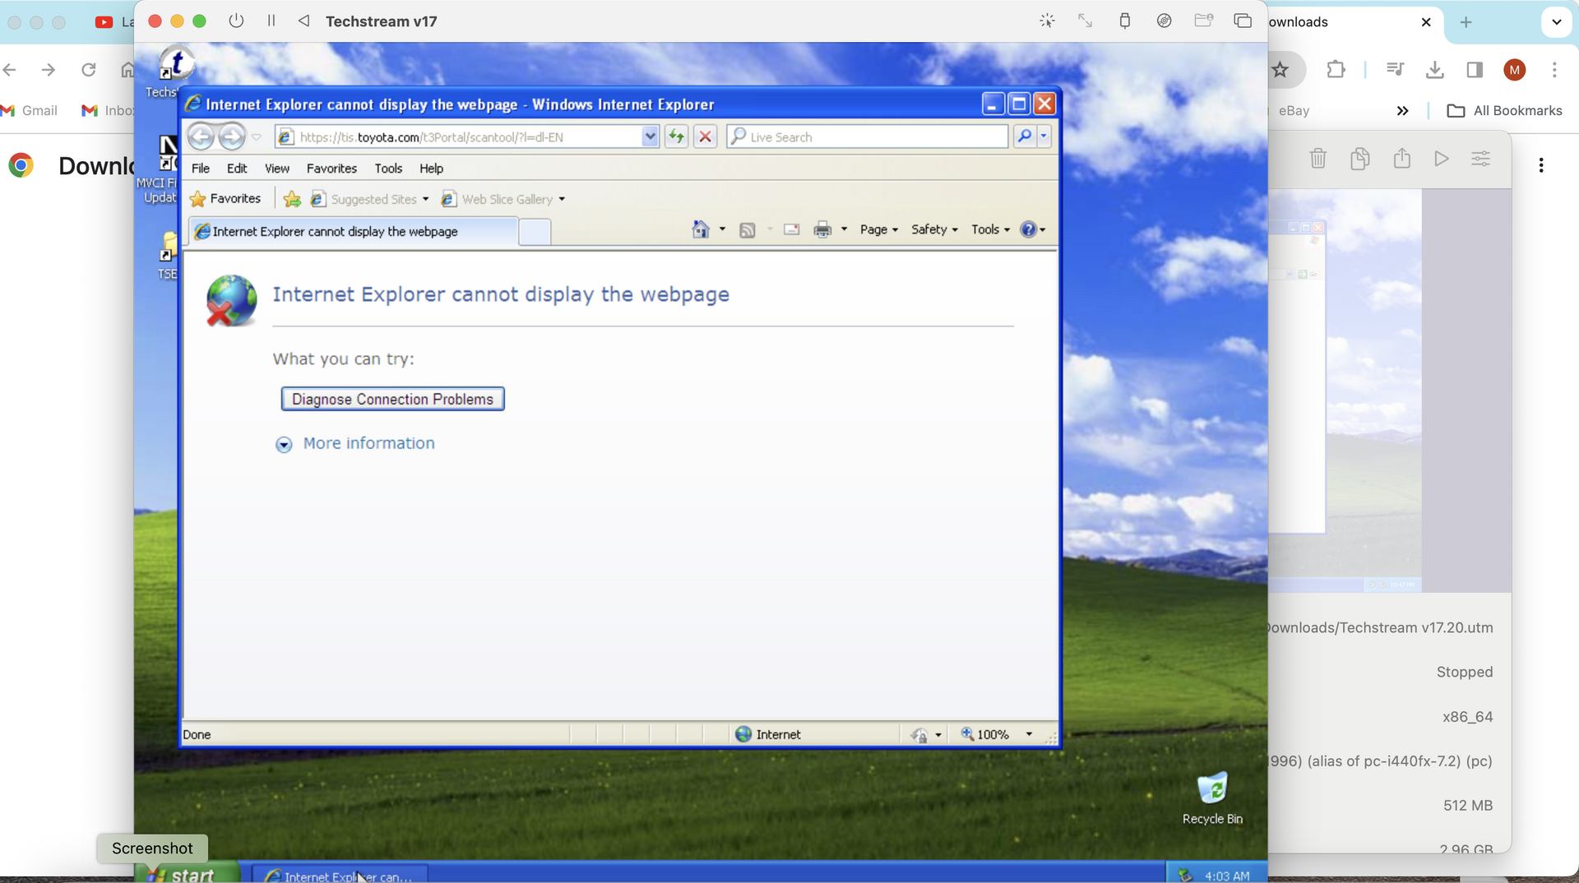This screenshot has width=1579, height=883.
Task: Click the eBay bookmark
Action: pyautogui.click(x=1294, y=110)
